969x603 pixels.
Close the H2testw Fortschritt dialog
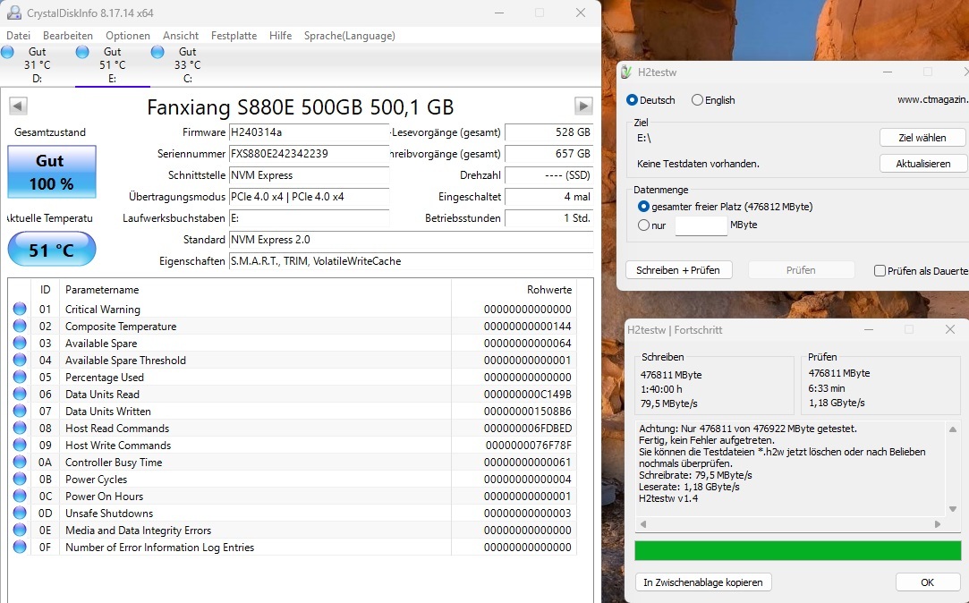[950, 329]
